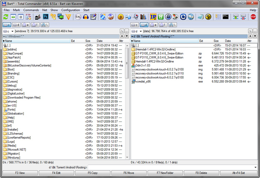Open the Commands menu
The image size is (260, 178).
31,10
